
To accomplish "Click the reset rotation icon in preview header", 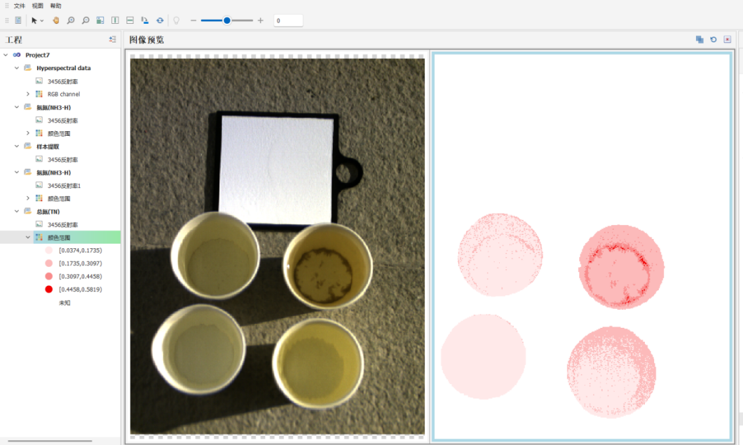I will [713, 40].
